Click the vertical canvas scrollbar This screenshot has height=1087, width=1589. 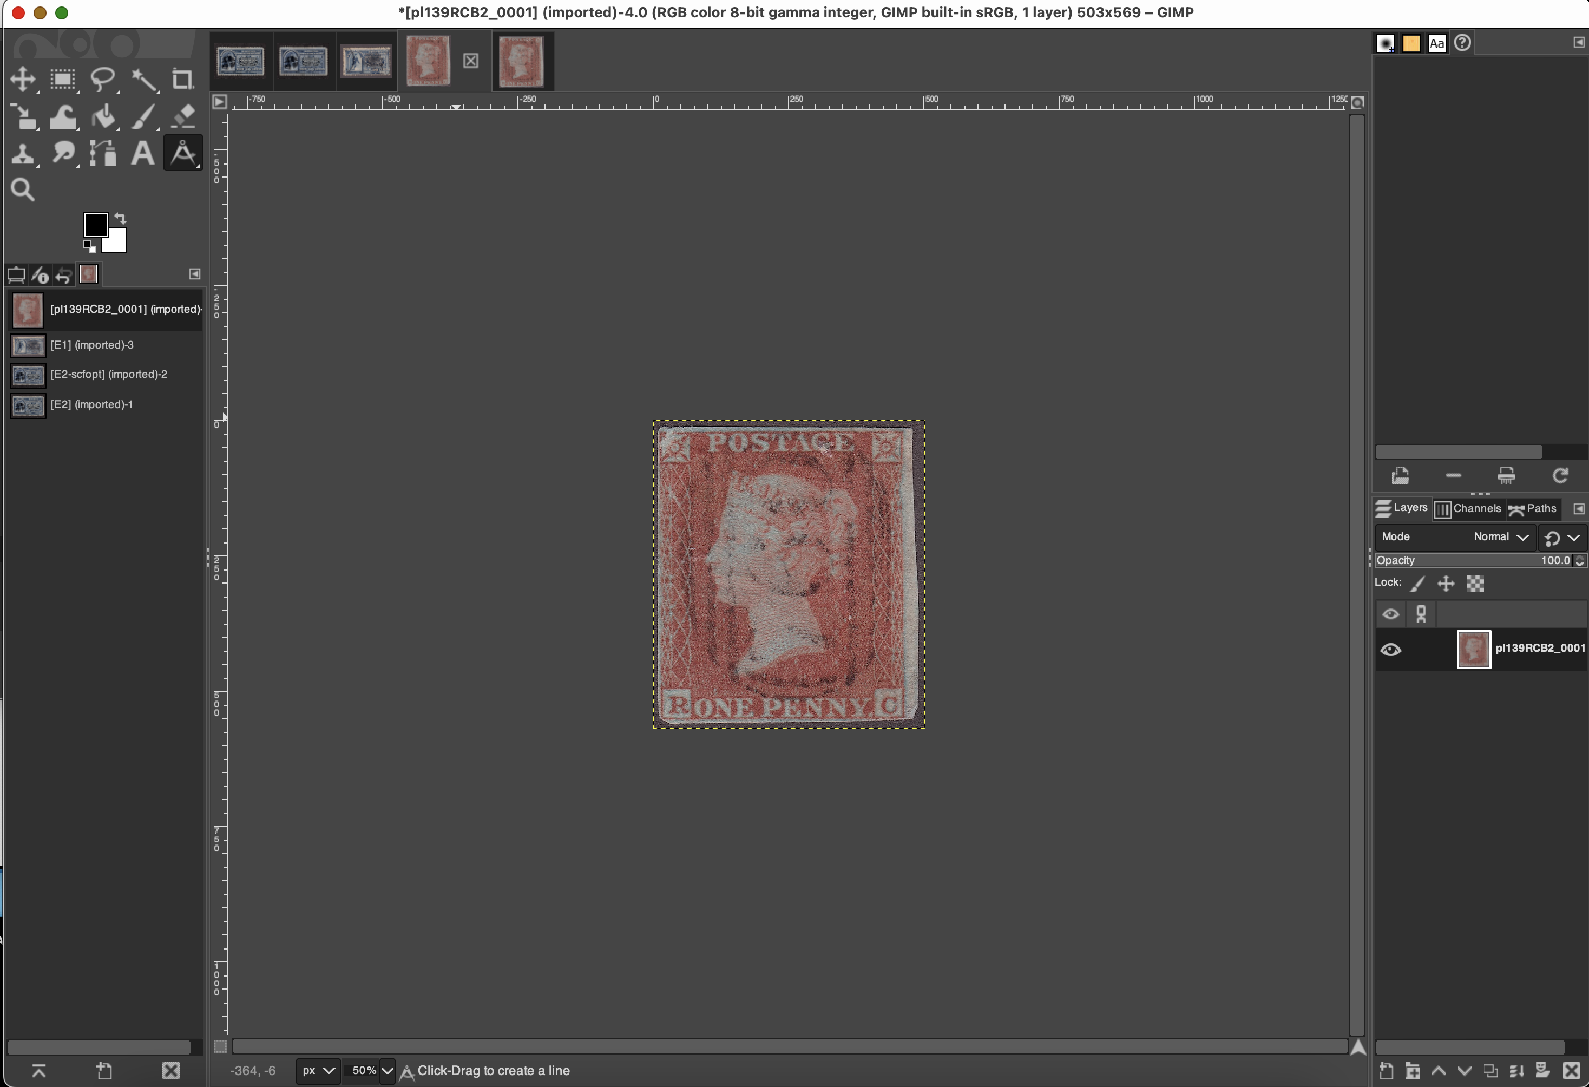tap(1357, 574)
